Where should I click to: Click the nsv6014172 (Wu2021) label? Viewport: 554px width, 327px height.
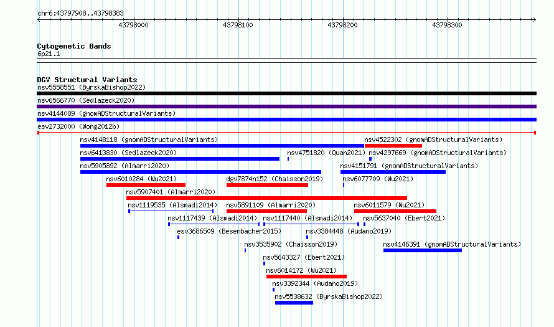tap(301, 270)
